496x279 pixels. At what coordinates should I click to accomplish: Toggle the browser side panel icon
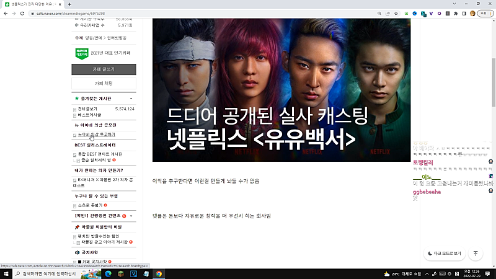click(464, 14)
